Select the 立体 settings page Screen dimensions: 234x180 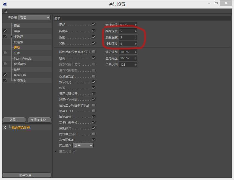(17, 53)
